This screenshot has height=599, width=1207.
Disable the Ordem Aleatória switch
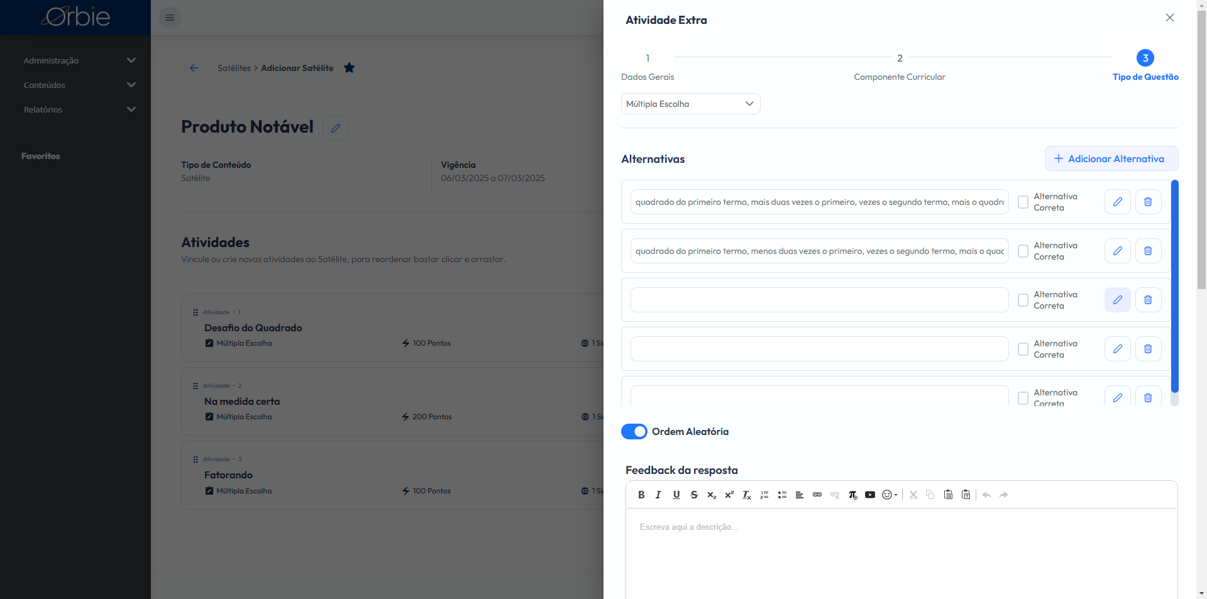click(634, 432)
